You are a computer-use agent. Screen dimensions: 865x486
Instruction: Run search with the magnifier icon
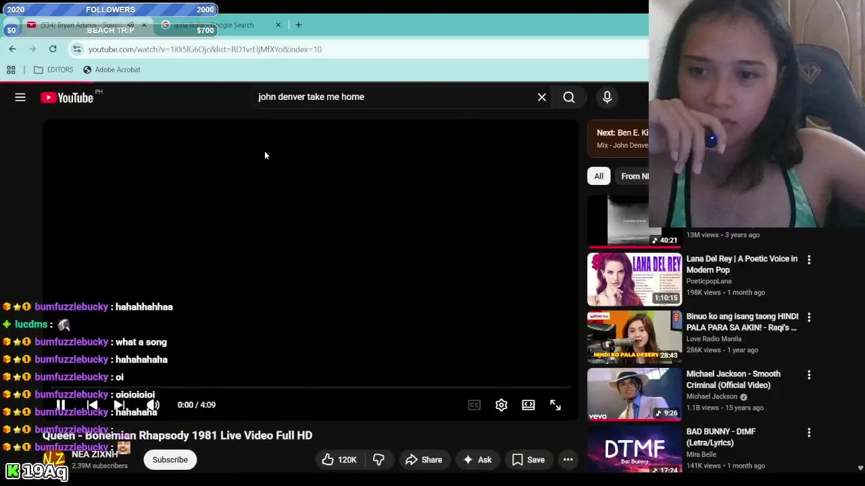(569, 97)
